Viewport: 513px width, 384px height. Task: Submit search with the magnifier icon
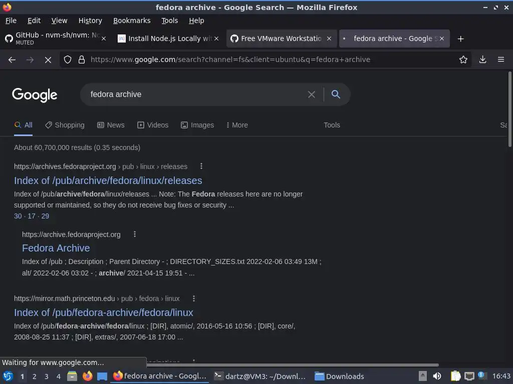336,94
